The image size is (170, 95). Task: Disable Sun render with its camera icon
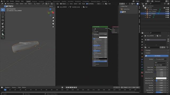click(x=168, y=17)
